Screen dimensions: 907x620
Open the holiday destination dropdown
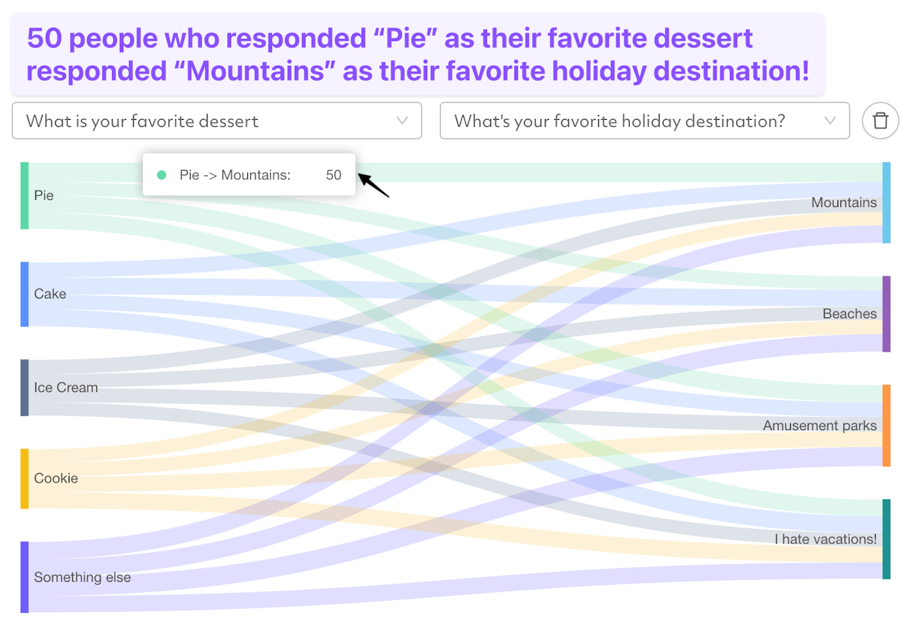tap(644, 120)
